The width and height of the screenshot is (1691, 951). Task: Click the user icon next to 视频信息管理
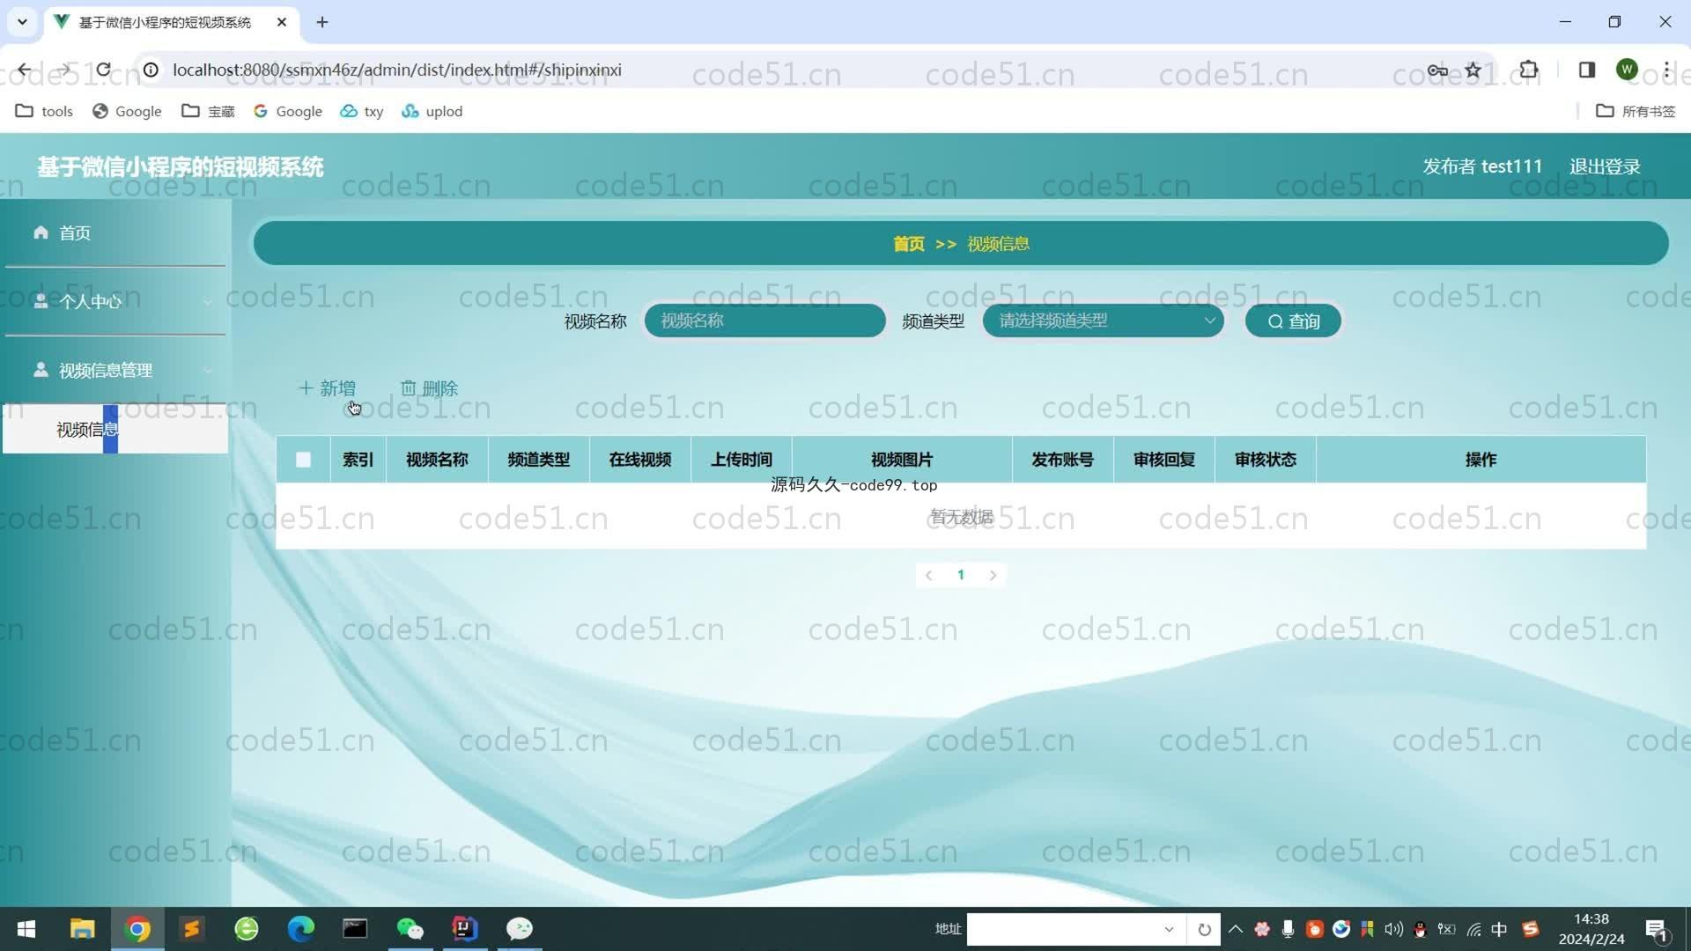(41, 370)
